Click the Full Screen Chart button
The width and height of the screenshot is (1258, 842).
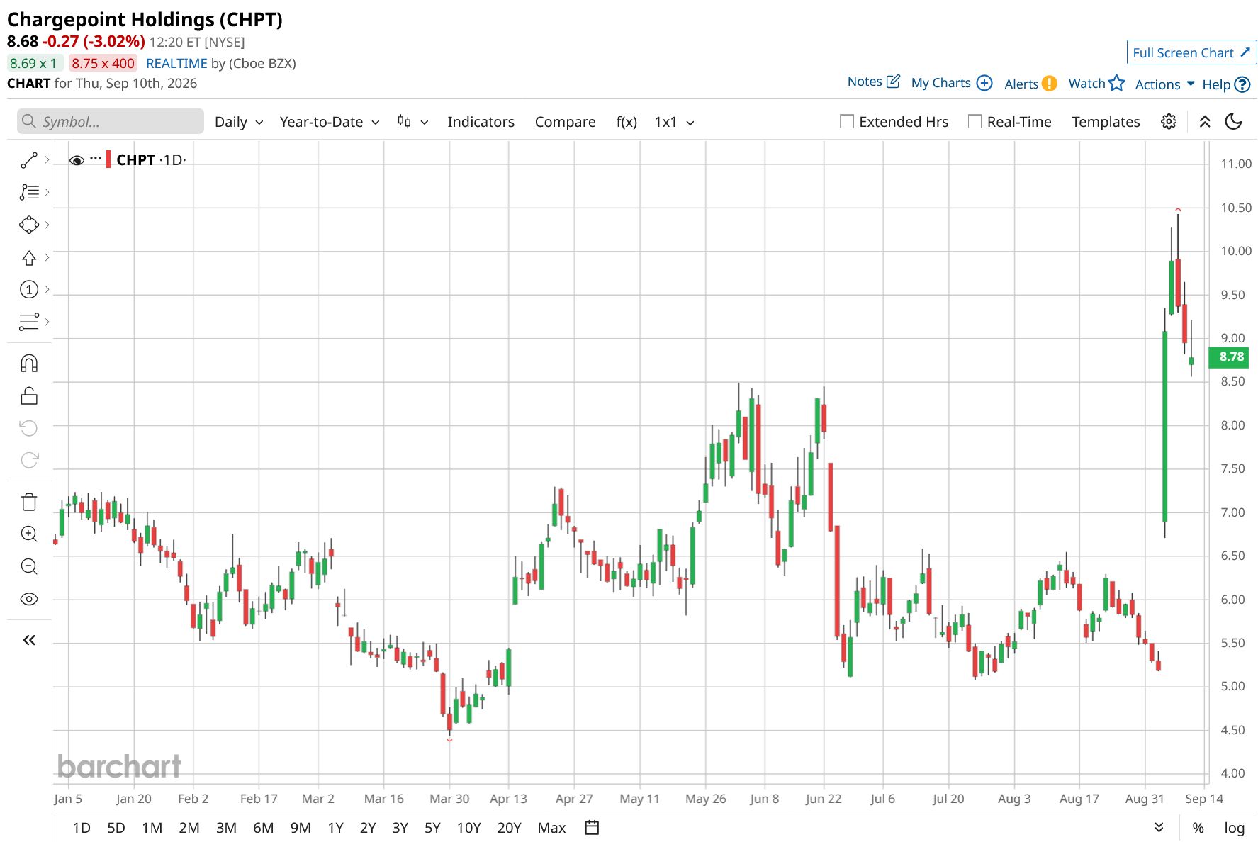pyautogui.click(x=1191, y=52)
